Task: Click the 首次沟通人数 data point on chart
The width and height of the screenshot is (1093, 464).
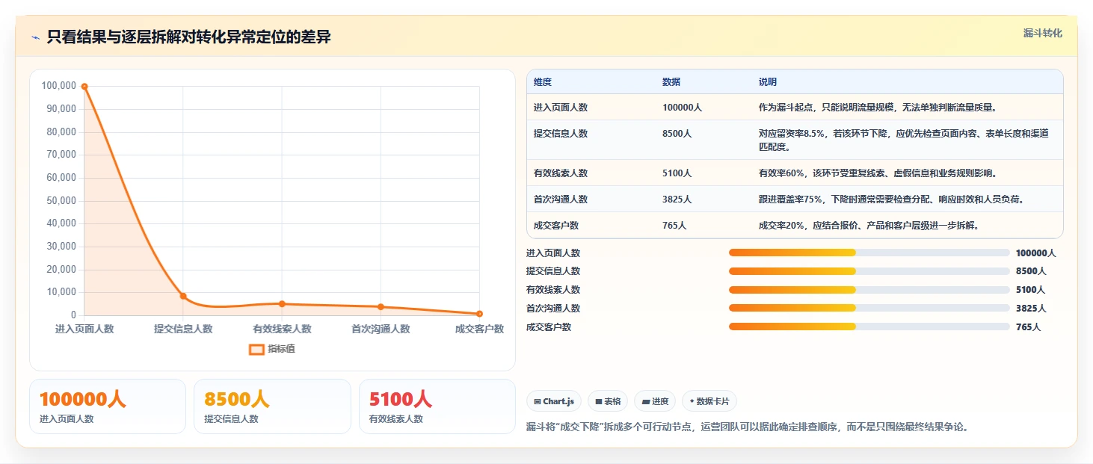Action: click(381, 306)
